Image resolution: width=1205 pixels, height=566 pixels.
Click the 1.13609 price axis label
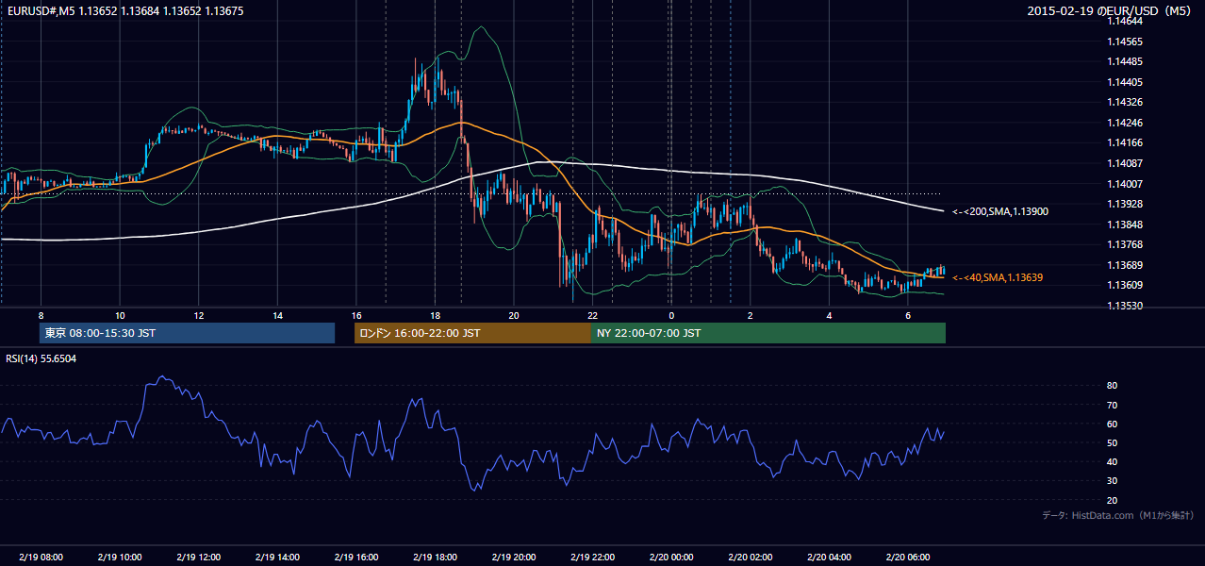[1124, 285]
